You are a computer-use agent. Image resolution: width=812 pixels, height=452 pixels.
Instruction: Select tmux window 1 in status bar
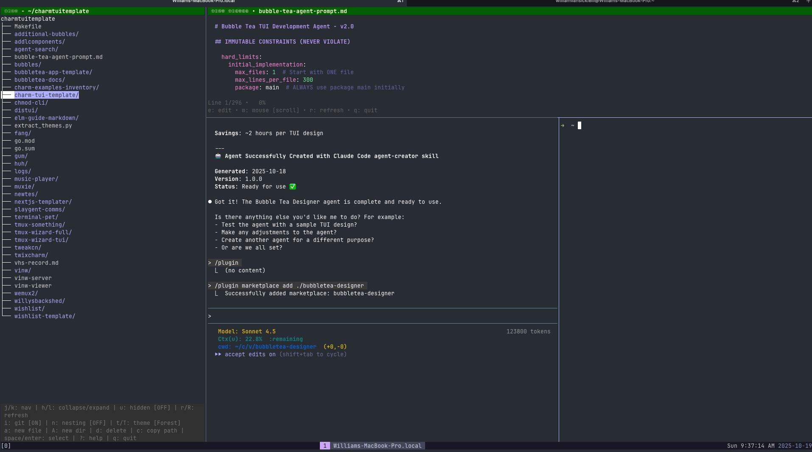(325, 446)
